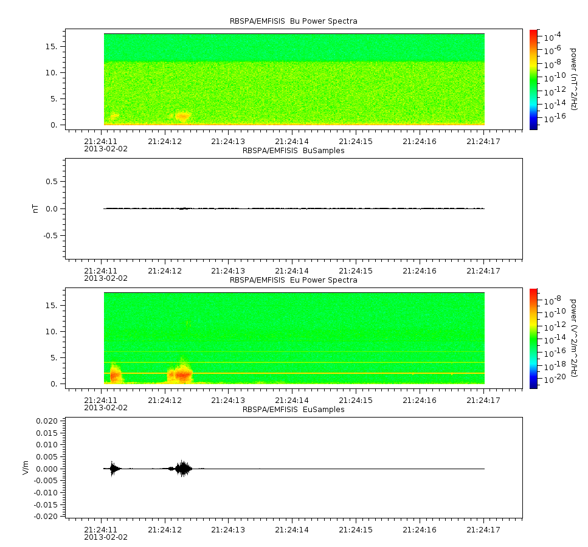Click the nT axis label of BuSamples
The height and width of the screenshot is (547, 588).
pos(36,209)
